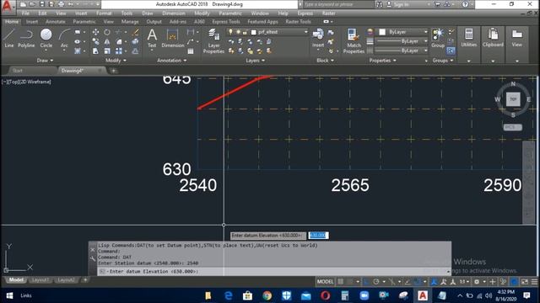Click the Stretch tool icon
The image size is (540, 303).
[x=95, y=51]
